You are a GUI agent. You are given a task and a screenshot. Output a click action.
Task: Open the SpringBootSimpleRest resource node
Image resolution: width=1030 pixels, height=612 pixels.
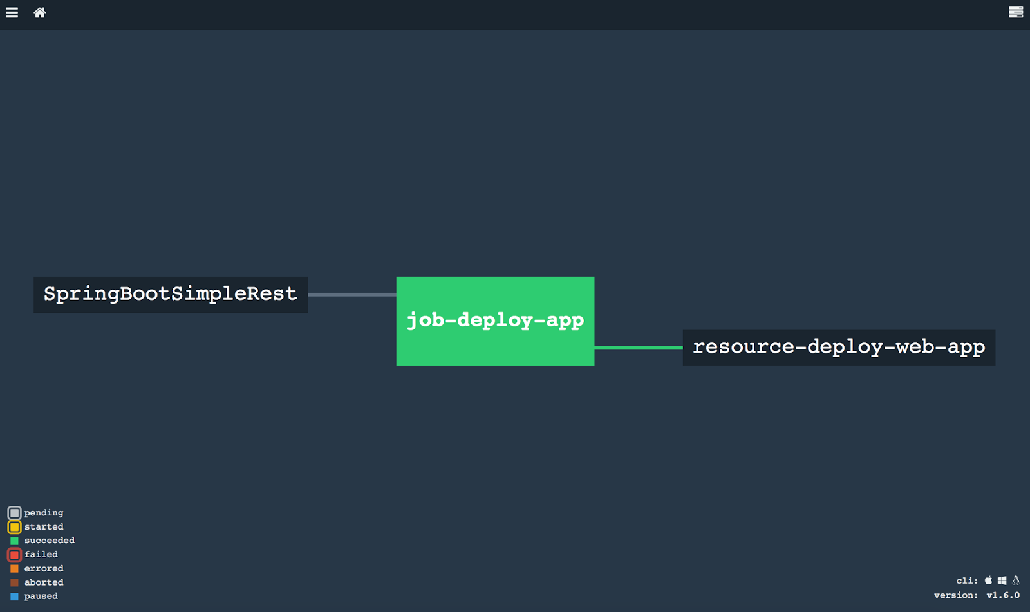[x=170, y=294]
